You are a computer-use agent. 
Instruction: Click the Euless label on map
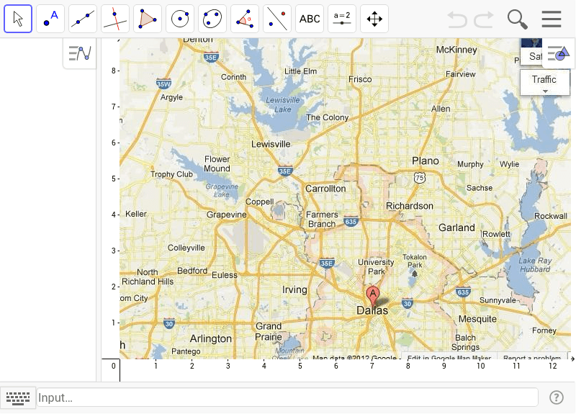pos(225,275)
